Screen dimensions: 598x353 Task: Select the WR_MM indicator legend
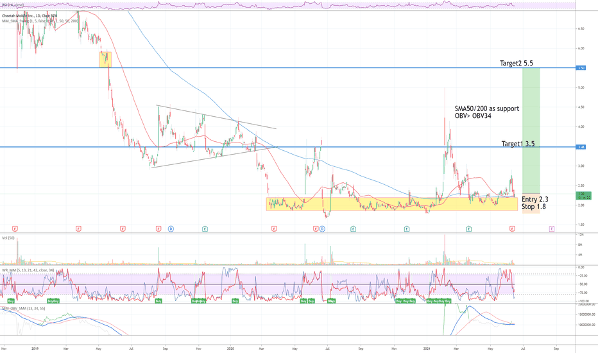pos(28,270)
